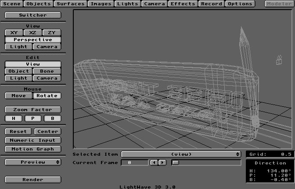Toggle the H heading axis button
Viewport: 295px width, 189px height.
click(x=14, y=119)
